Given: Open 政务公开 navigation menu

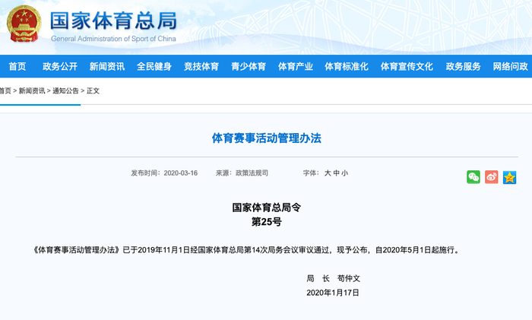Looking at the screenshot, I should pos(60,66).
